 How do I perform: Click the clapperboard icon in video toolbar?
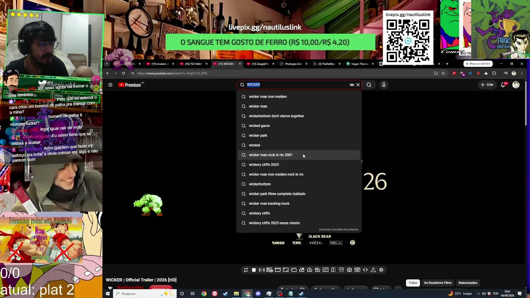[278, 270]
